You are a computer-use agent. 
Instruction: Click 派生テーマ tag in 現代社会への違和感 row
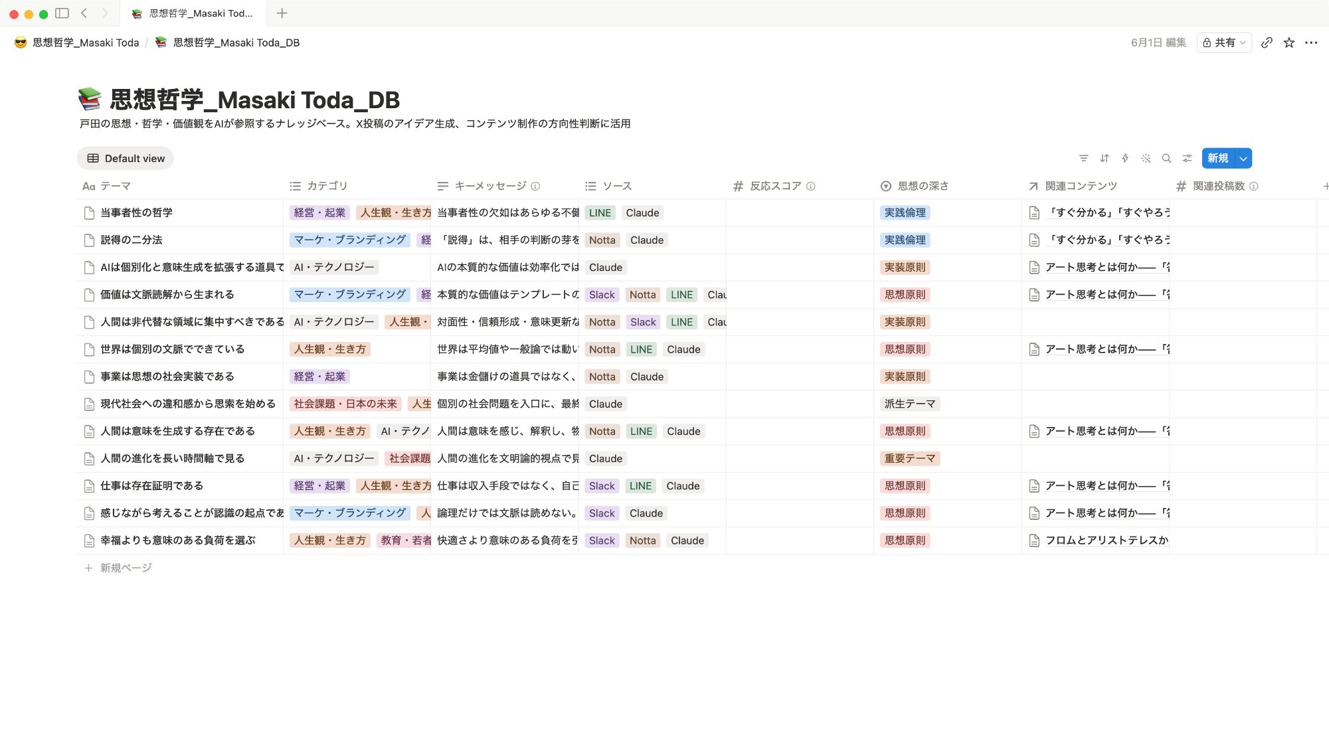pyautogui.click(x=909, y=404)
